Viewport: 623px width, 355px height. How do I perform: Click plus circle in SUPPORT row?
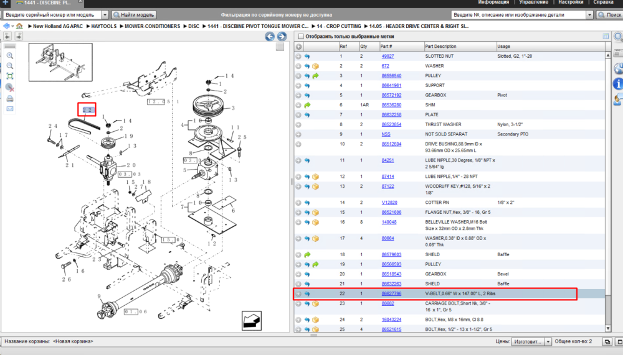(x=298, y=86)
